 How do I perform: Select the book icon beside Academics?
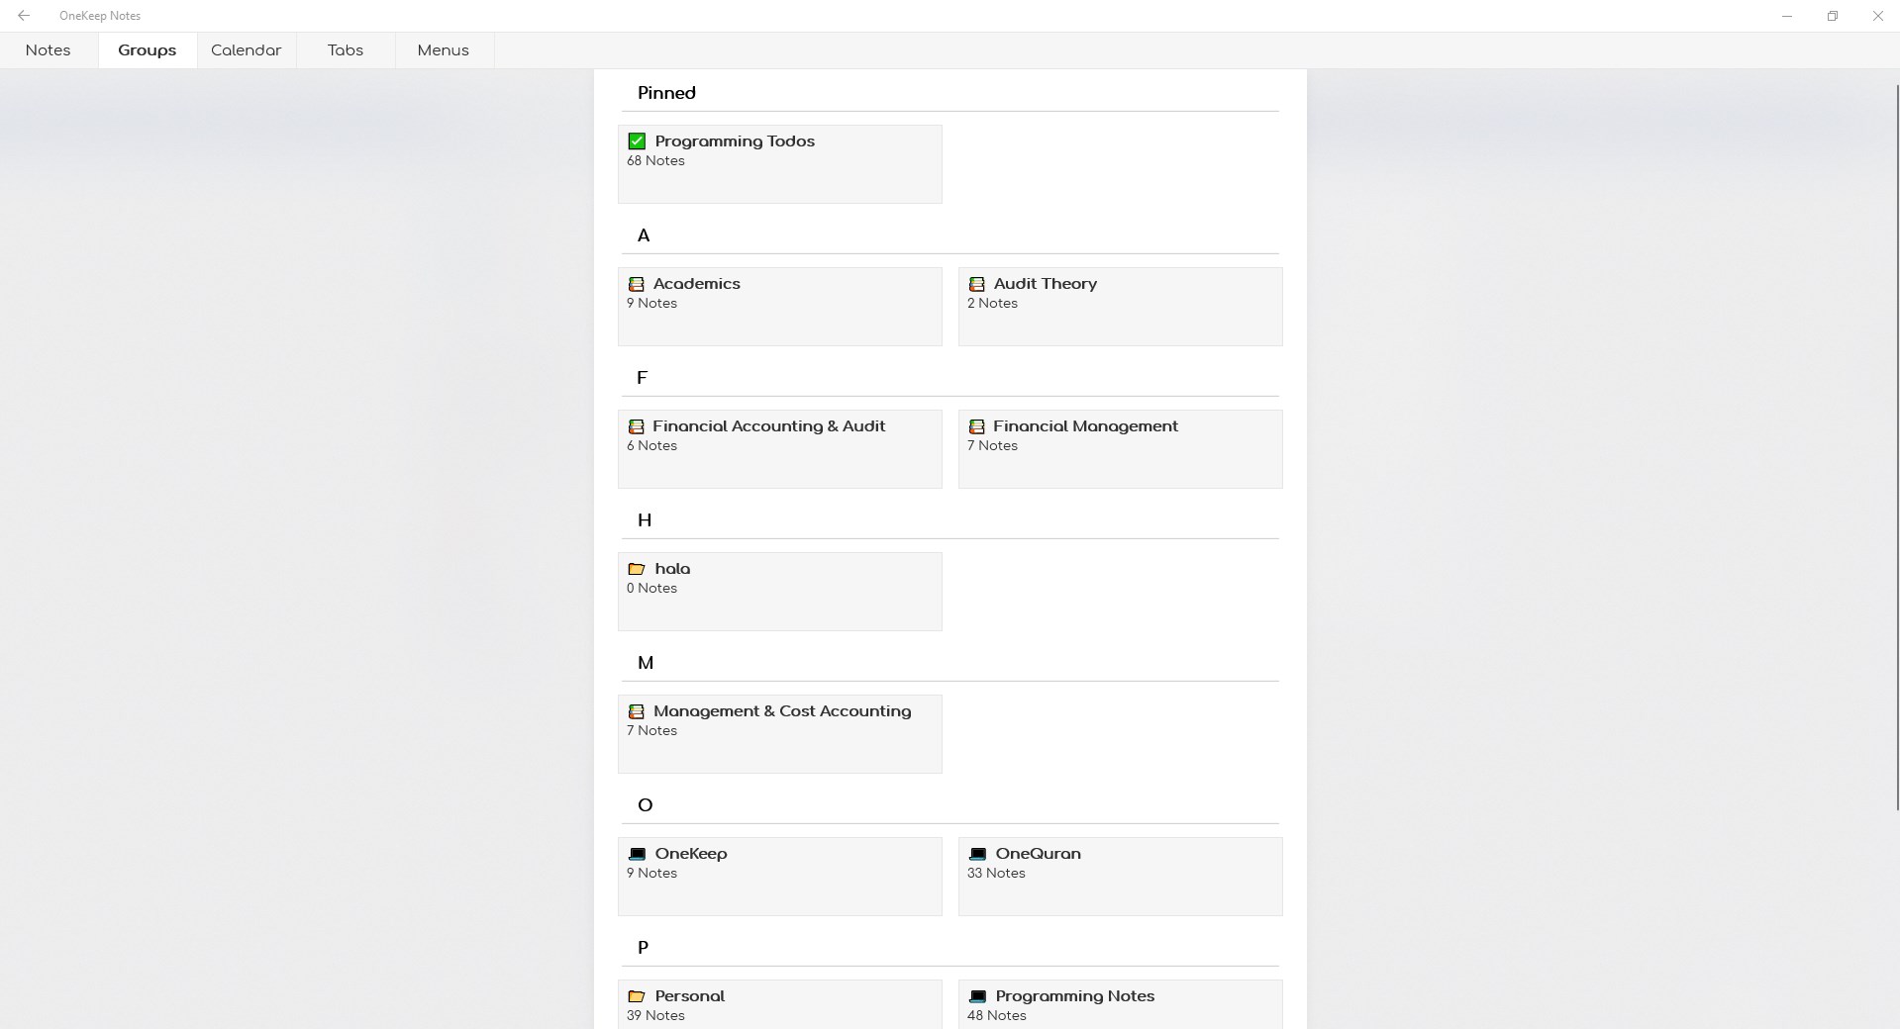pos(637,284)
